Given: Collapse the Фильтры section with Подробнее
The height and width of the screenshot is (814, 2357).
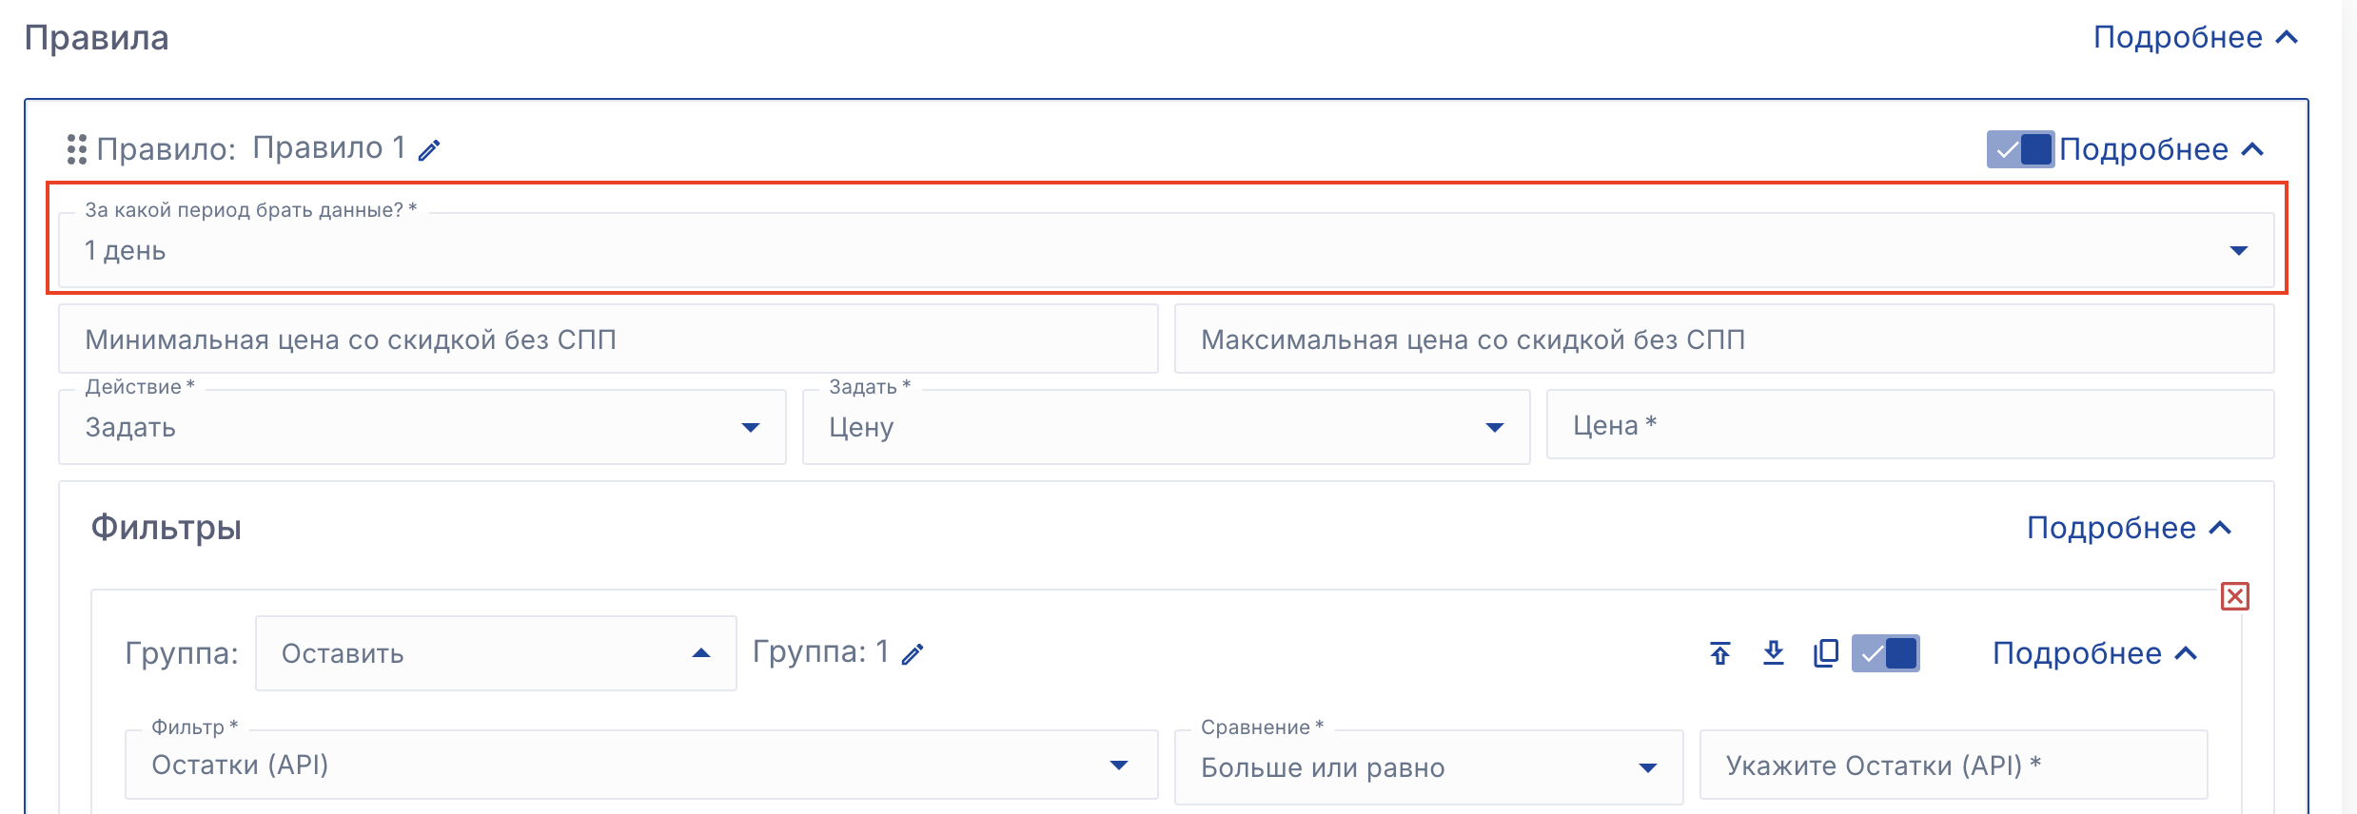Looking at the screenshot, I should (2129, 528).
